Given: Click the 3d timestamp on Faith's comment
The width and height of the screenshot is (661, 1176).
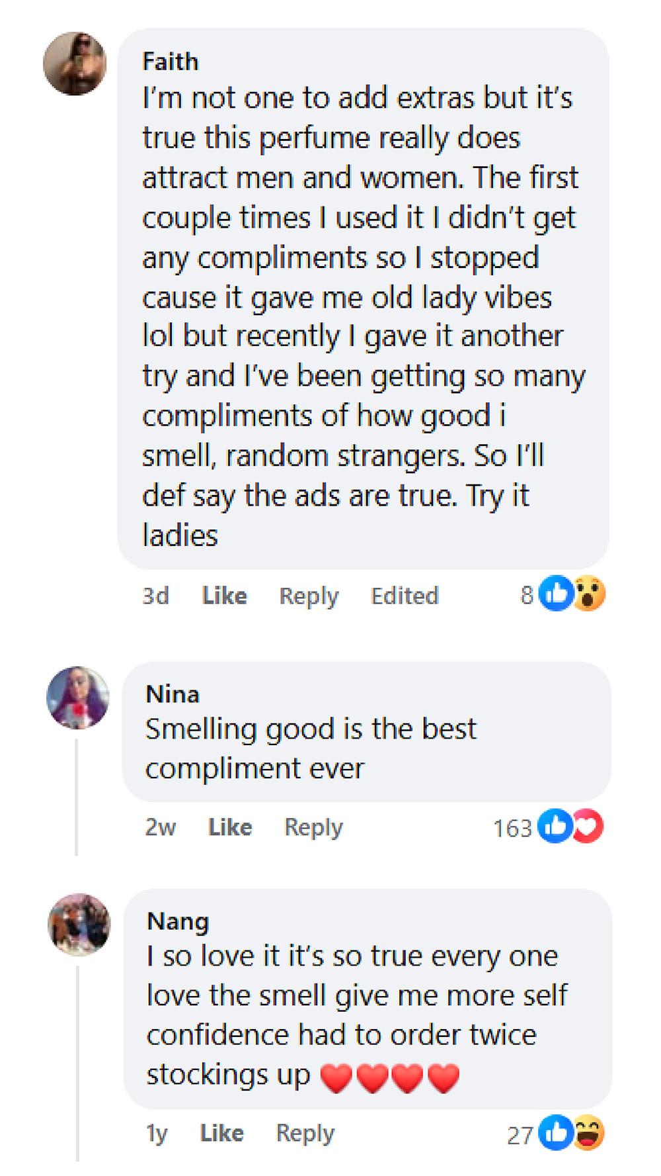Looking at the screenshot, I should pos(155,596).
